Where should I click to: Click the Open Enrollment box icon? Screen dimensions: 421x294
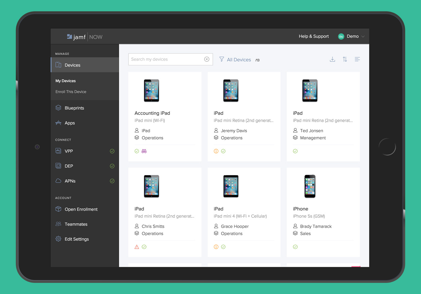coord(58,209)
